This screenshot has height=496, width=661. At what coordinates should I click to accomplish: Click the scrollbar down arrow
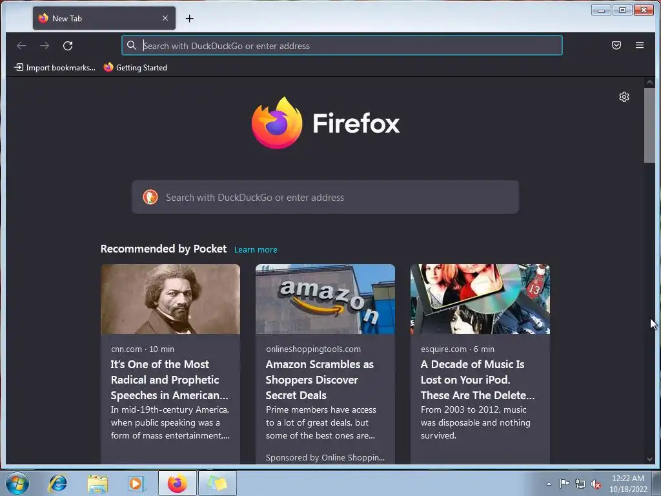tap(649, 459)
